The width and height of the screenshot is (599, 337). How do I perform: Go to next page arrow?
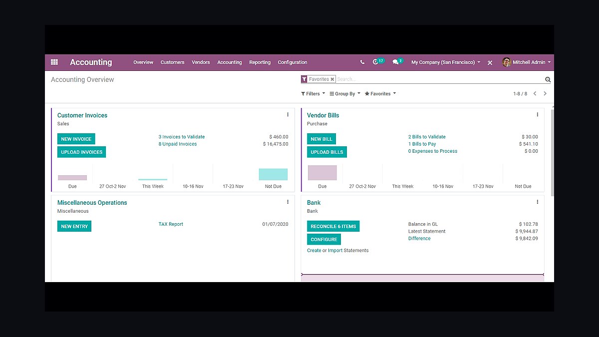545,93
